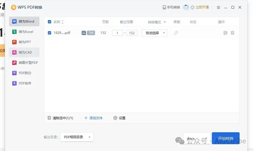The height and width of the screenshot is (151, 254).
Task: Click the green Excel S icon
Action: coord(14,32)
